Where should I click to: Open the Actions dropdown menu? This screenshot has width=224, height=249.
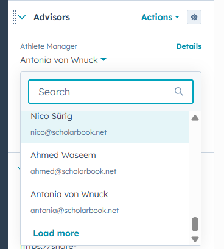[x=160, y=17]
